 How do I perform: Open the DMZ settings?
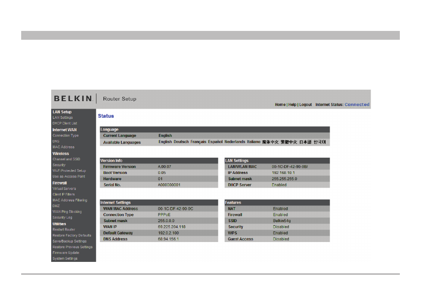point(56,206)
